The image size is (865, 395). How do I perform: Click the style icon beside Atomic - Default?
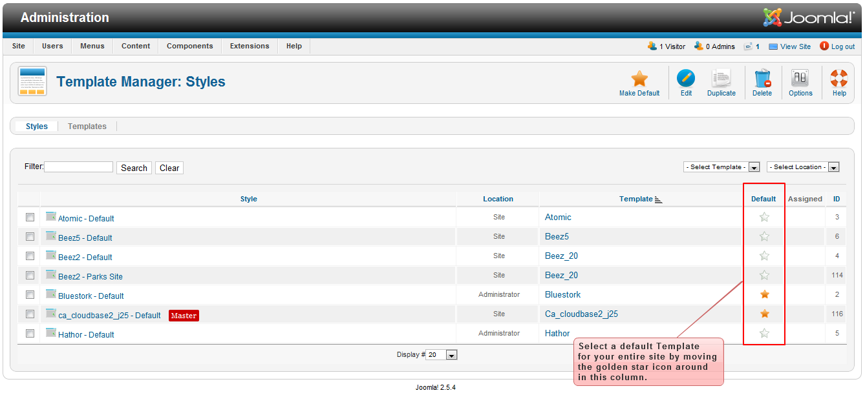[x=51, y=217]
